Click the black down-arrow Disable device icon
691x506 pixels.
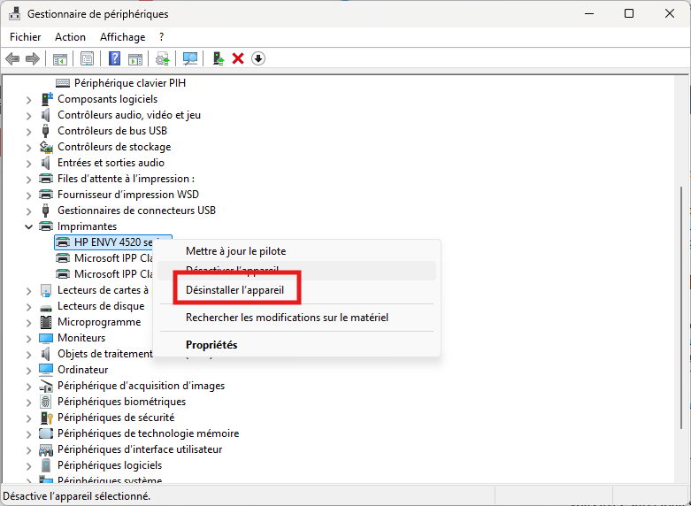point(258,58)
